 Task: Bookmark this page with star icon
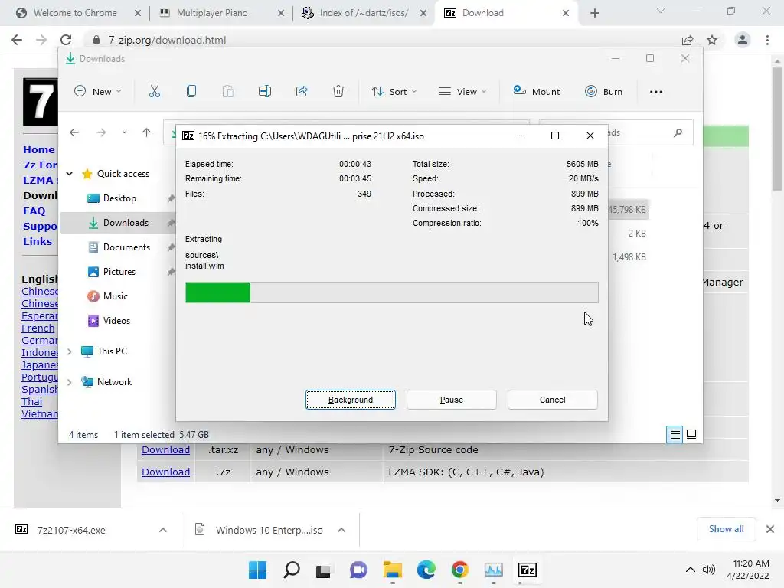tap(712, 40)
